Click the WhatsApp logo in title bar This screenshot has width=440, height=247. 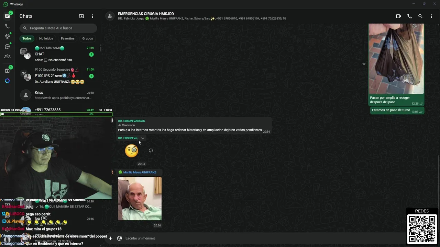5,4
